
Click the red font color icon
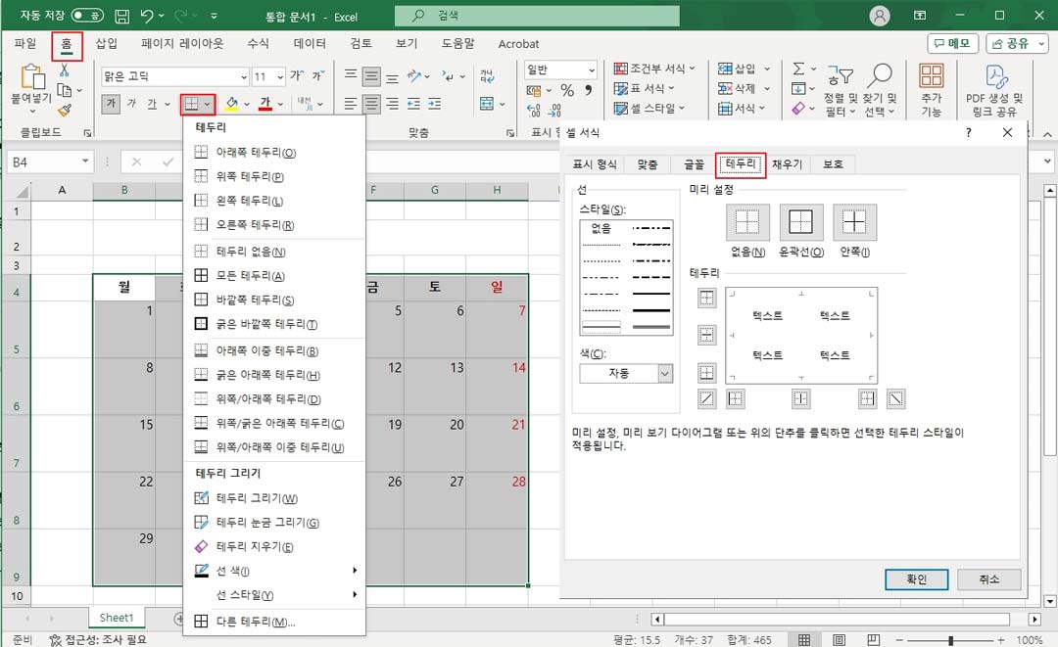pos(265,103)
